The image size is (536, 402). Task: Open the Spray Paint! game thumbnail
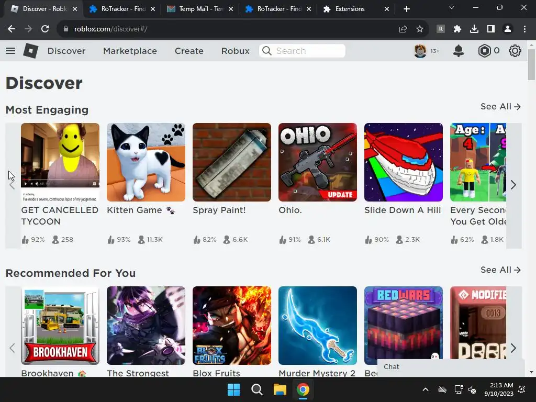[x=232, y=162]
